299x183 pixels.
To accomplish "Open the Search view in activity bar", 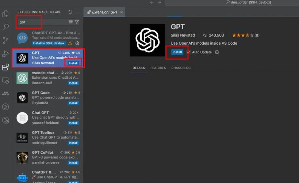I will point(5,27).
